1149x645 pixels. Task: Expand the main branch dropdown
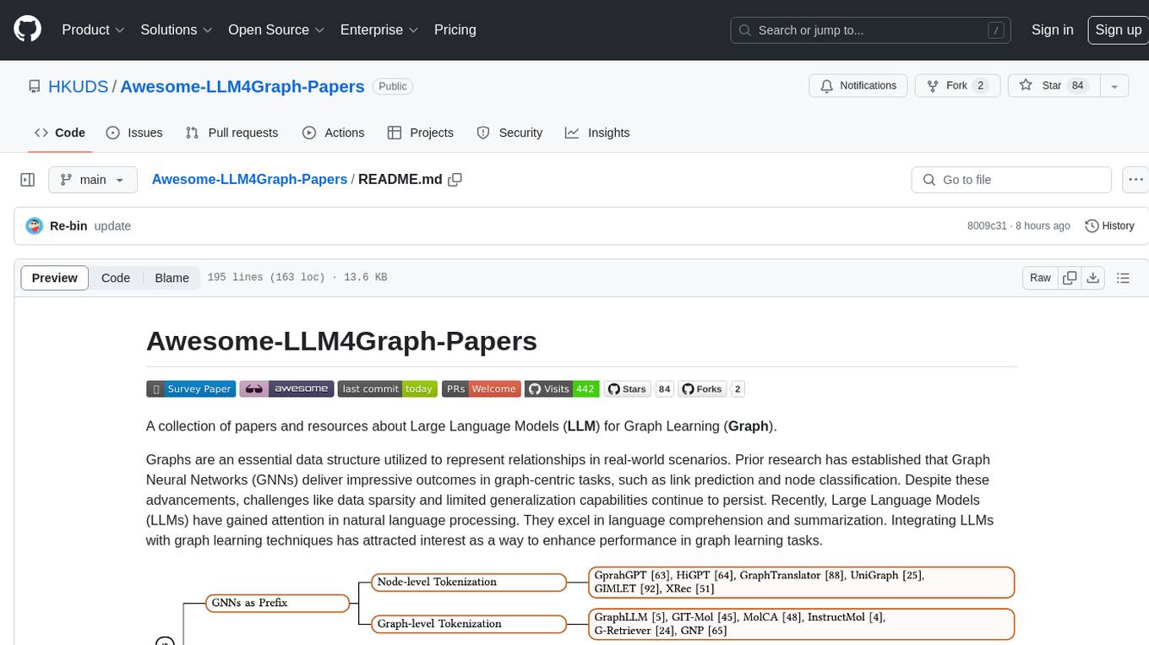click(92, 180)
